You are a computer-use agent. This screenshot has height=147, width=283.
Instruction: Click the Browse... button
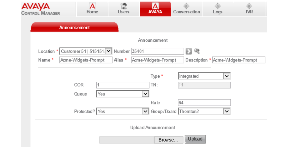click(x=168, y=140)
